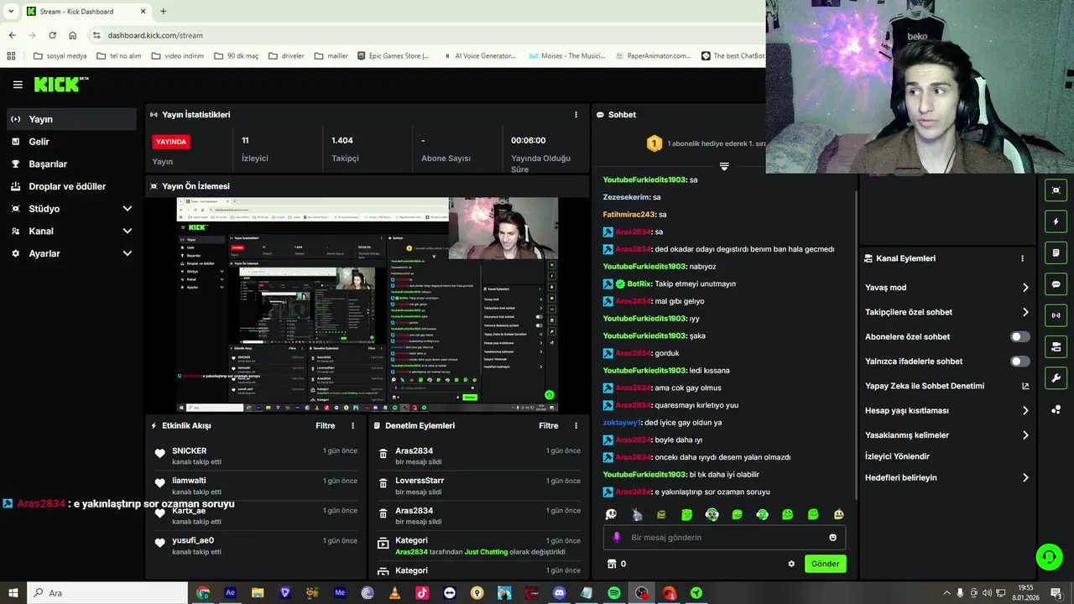This screenshot has height=604, width=1074.
Task: Click the Windows Start button
Action: (13, 593)
